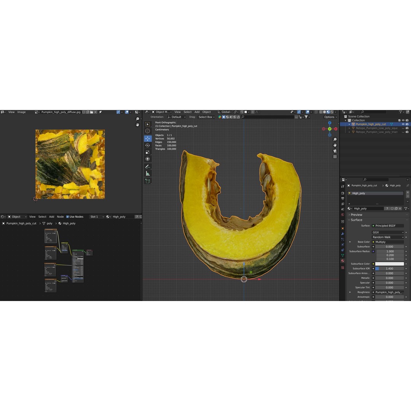Open the World properties tab

coord(342,215)
